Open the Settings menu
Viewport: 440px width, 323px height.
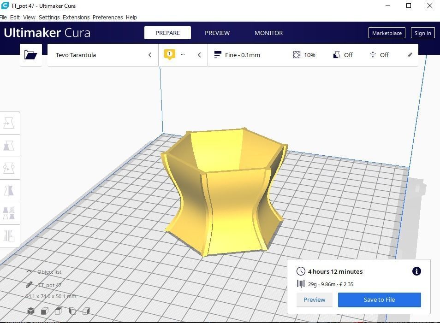pos(49,18)
